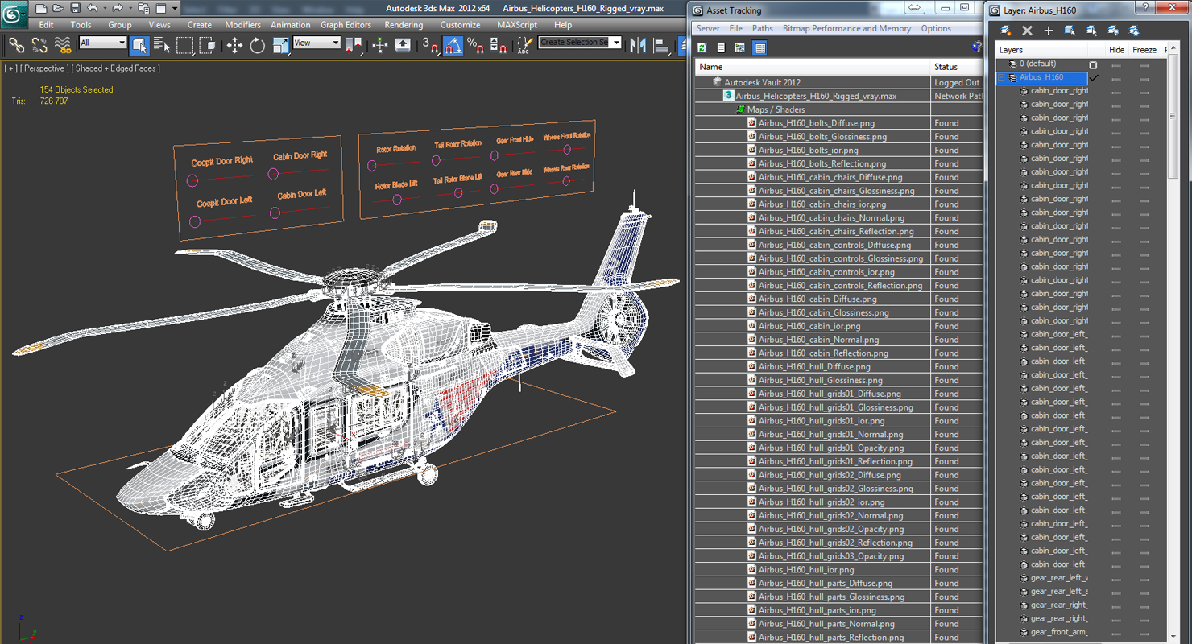Screen dimensions: 1192x644
Task: Click the Use Pivot Point Center icon
Action: (x=354, y=45)
